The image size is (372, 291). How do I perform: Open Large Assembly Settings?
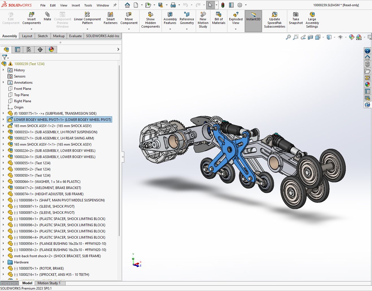tap(312, 19)
